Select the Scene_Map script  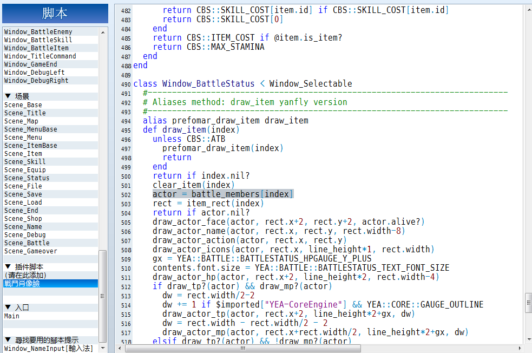tap(51, 121)
